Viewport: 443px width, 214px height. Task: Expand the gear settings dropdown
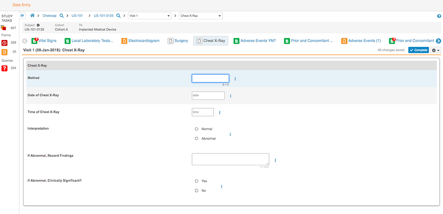click(x=436, y=50)
